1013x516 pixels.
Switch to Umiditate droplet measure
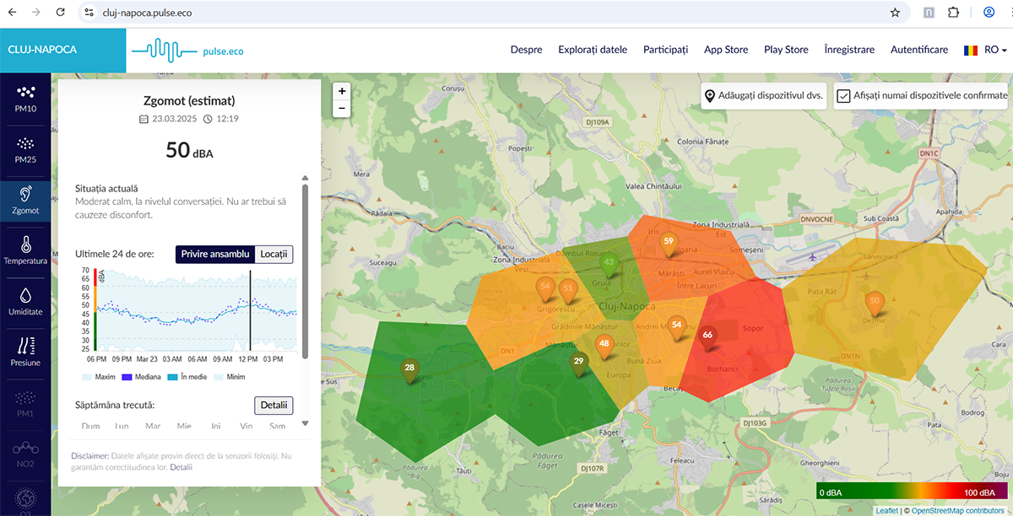click(25, 296)
